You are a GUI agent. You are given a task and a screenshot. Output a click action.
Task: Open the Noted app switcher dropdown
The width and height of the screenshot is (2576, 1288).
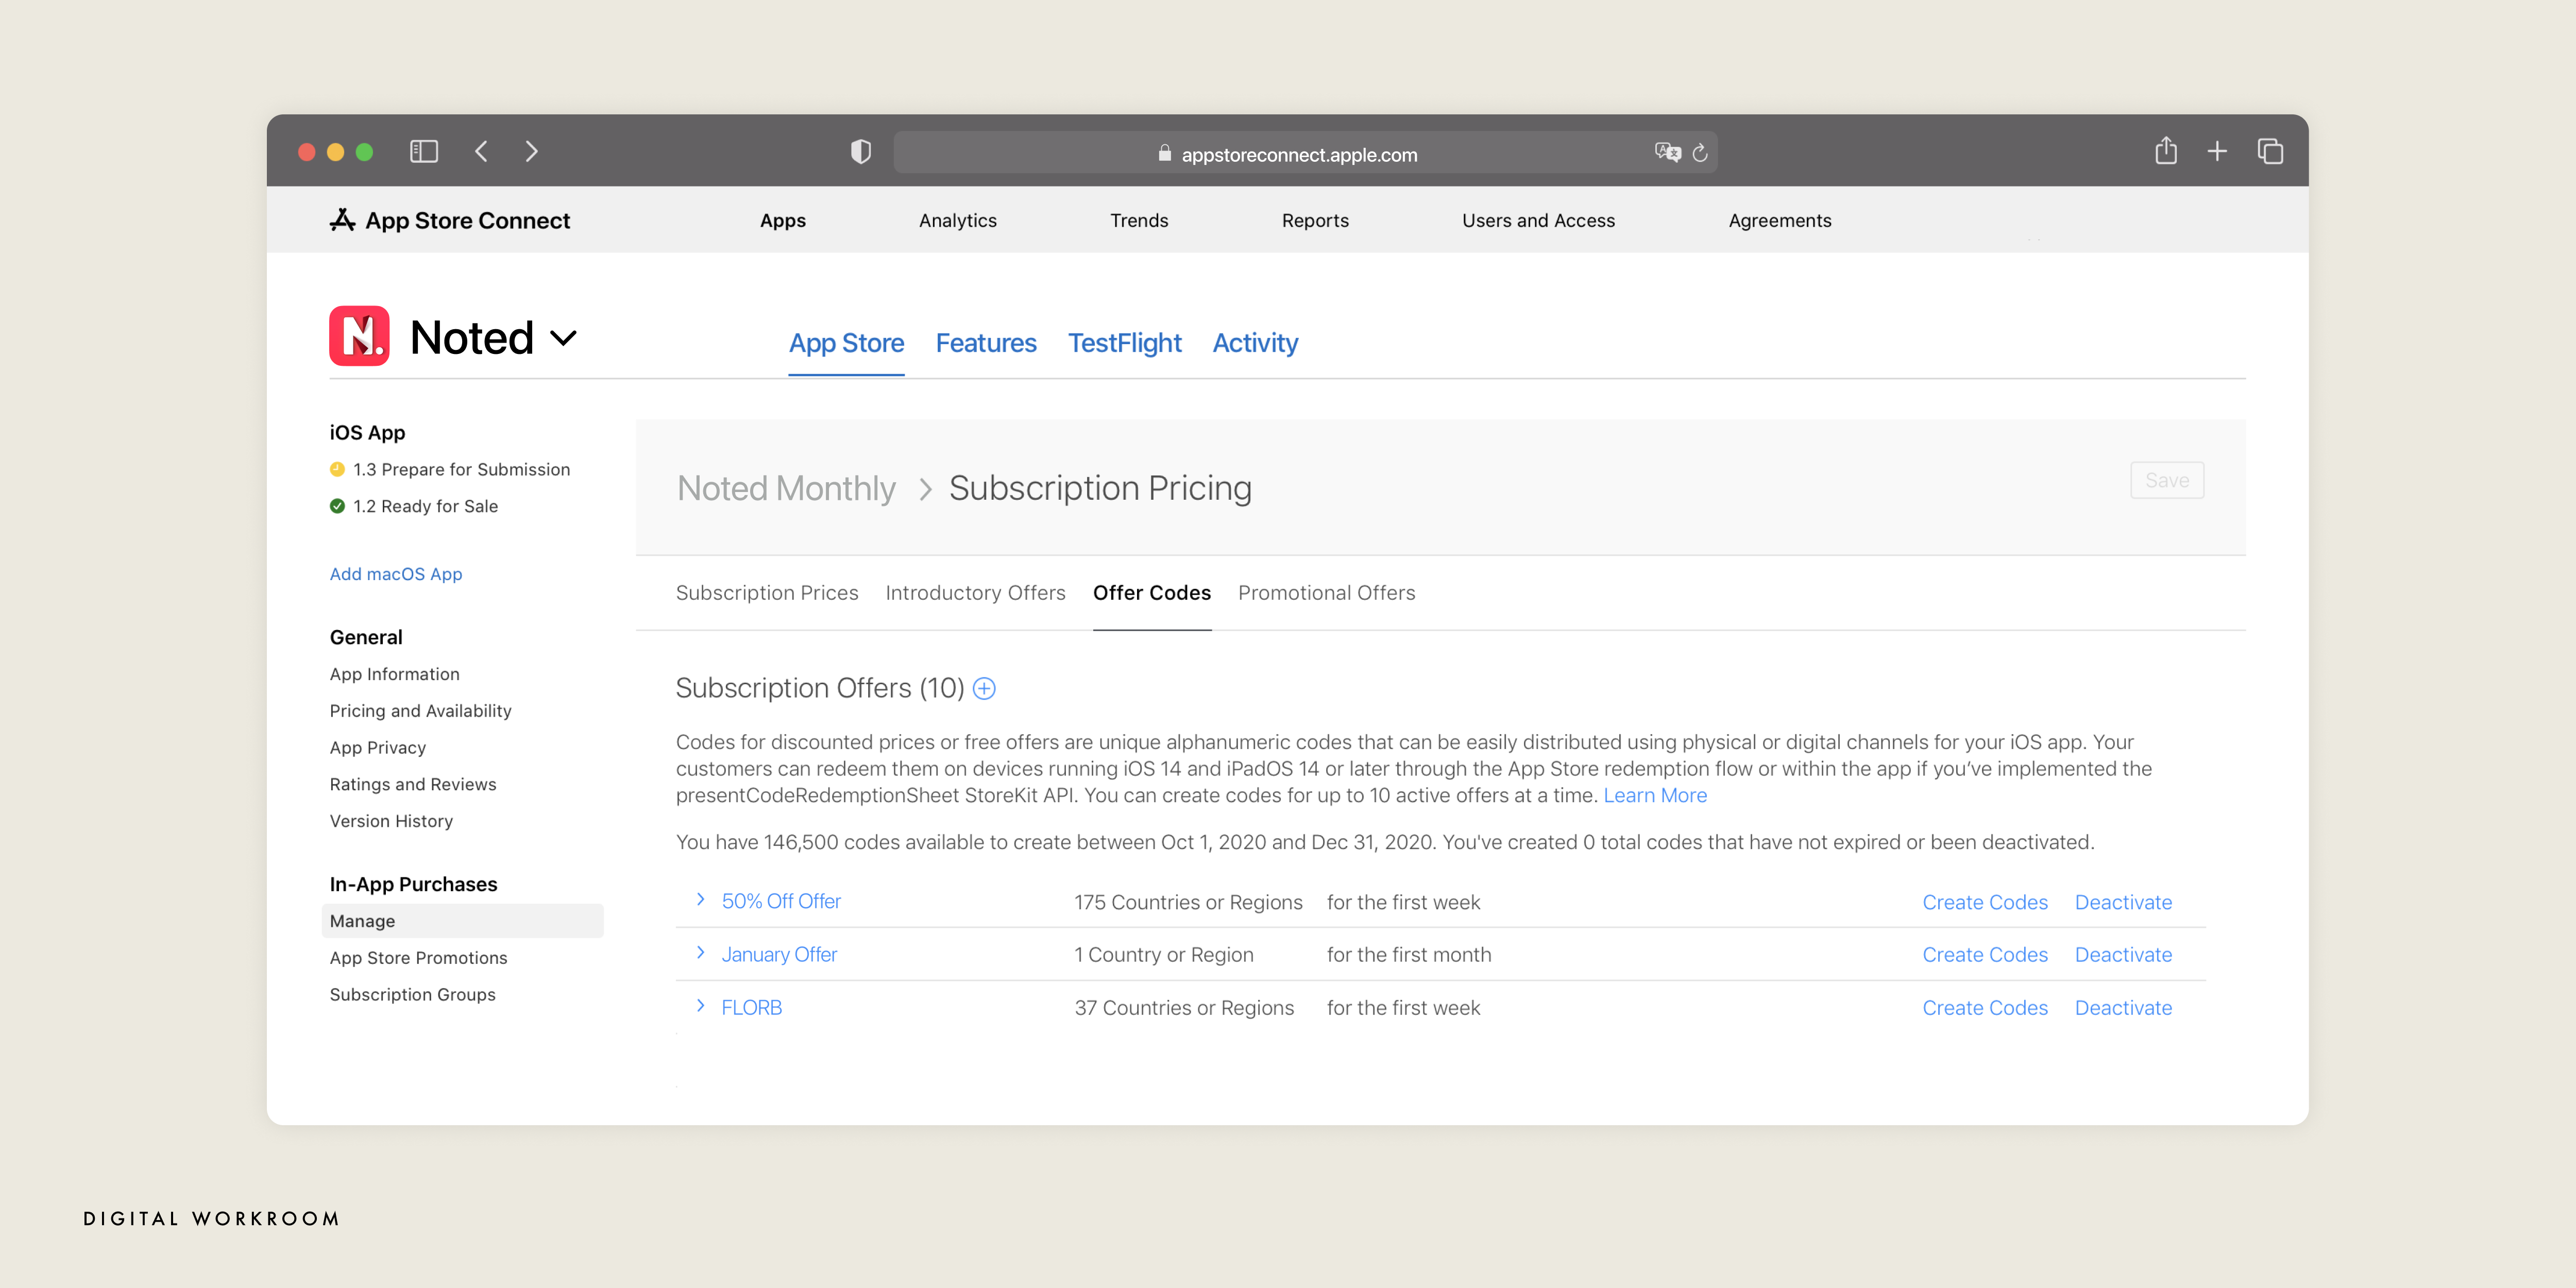pos(563,338)
